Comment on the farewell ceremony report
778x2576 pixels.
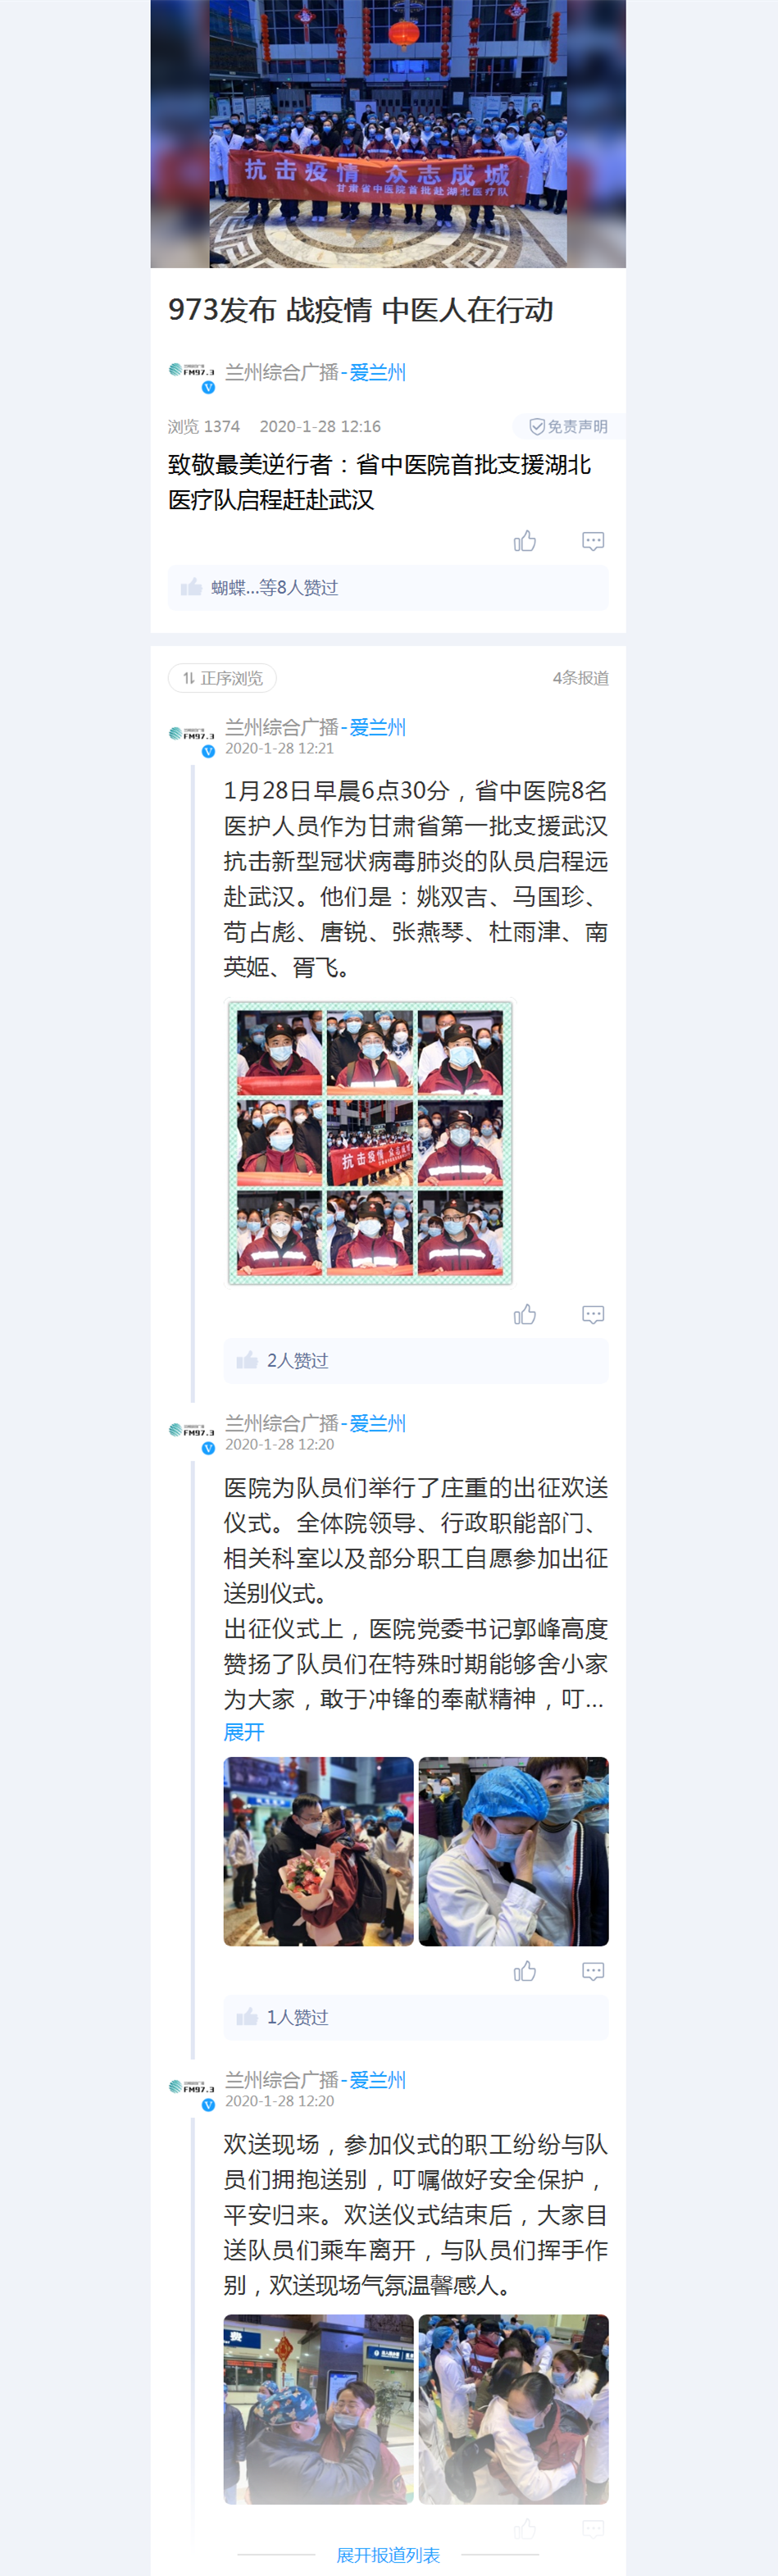(593, 1971)
